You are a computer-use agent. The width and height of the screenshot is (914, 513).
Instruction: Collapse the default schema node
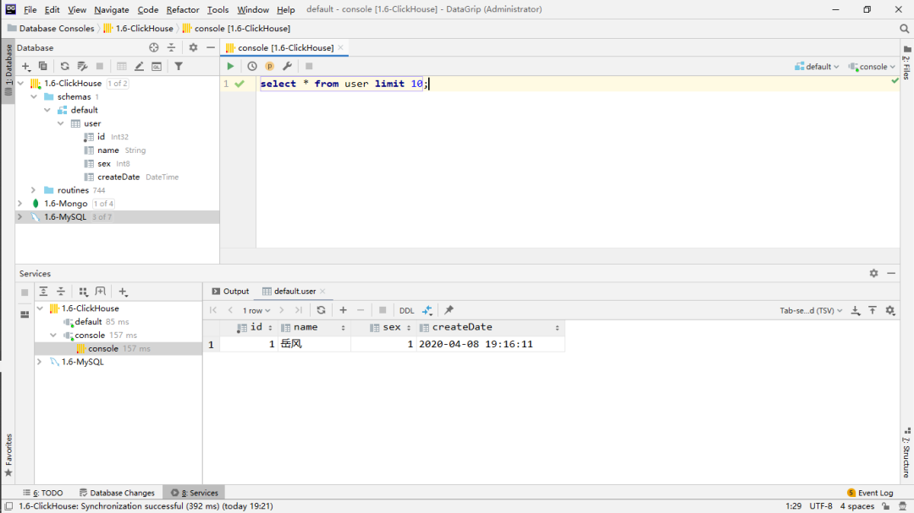click(47, 110)
